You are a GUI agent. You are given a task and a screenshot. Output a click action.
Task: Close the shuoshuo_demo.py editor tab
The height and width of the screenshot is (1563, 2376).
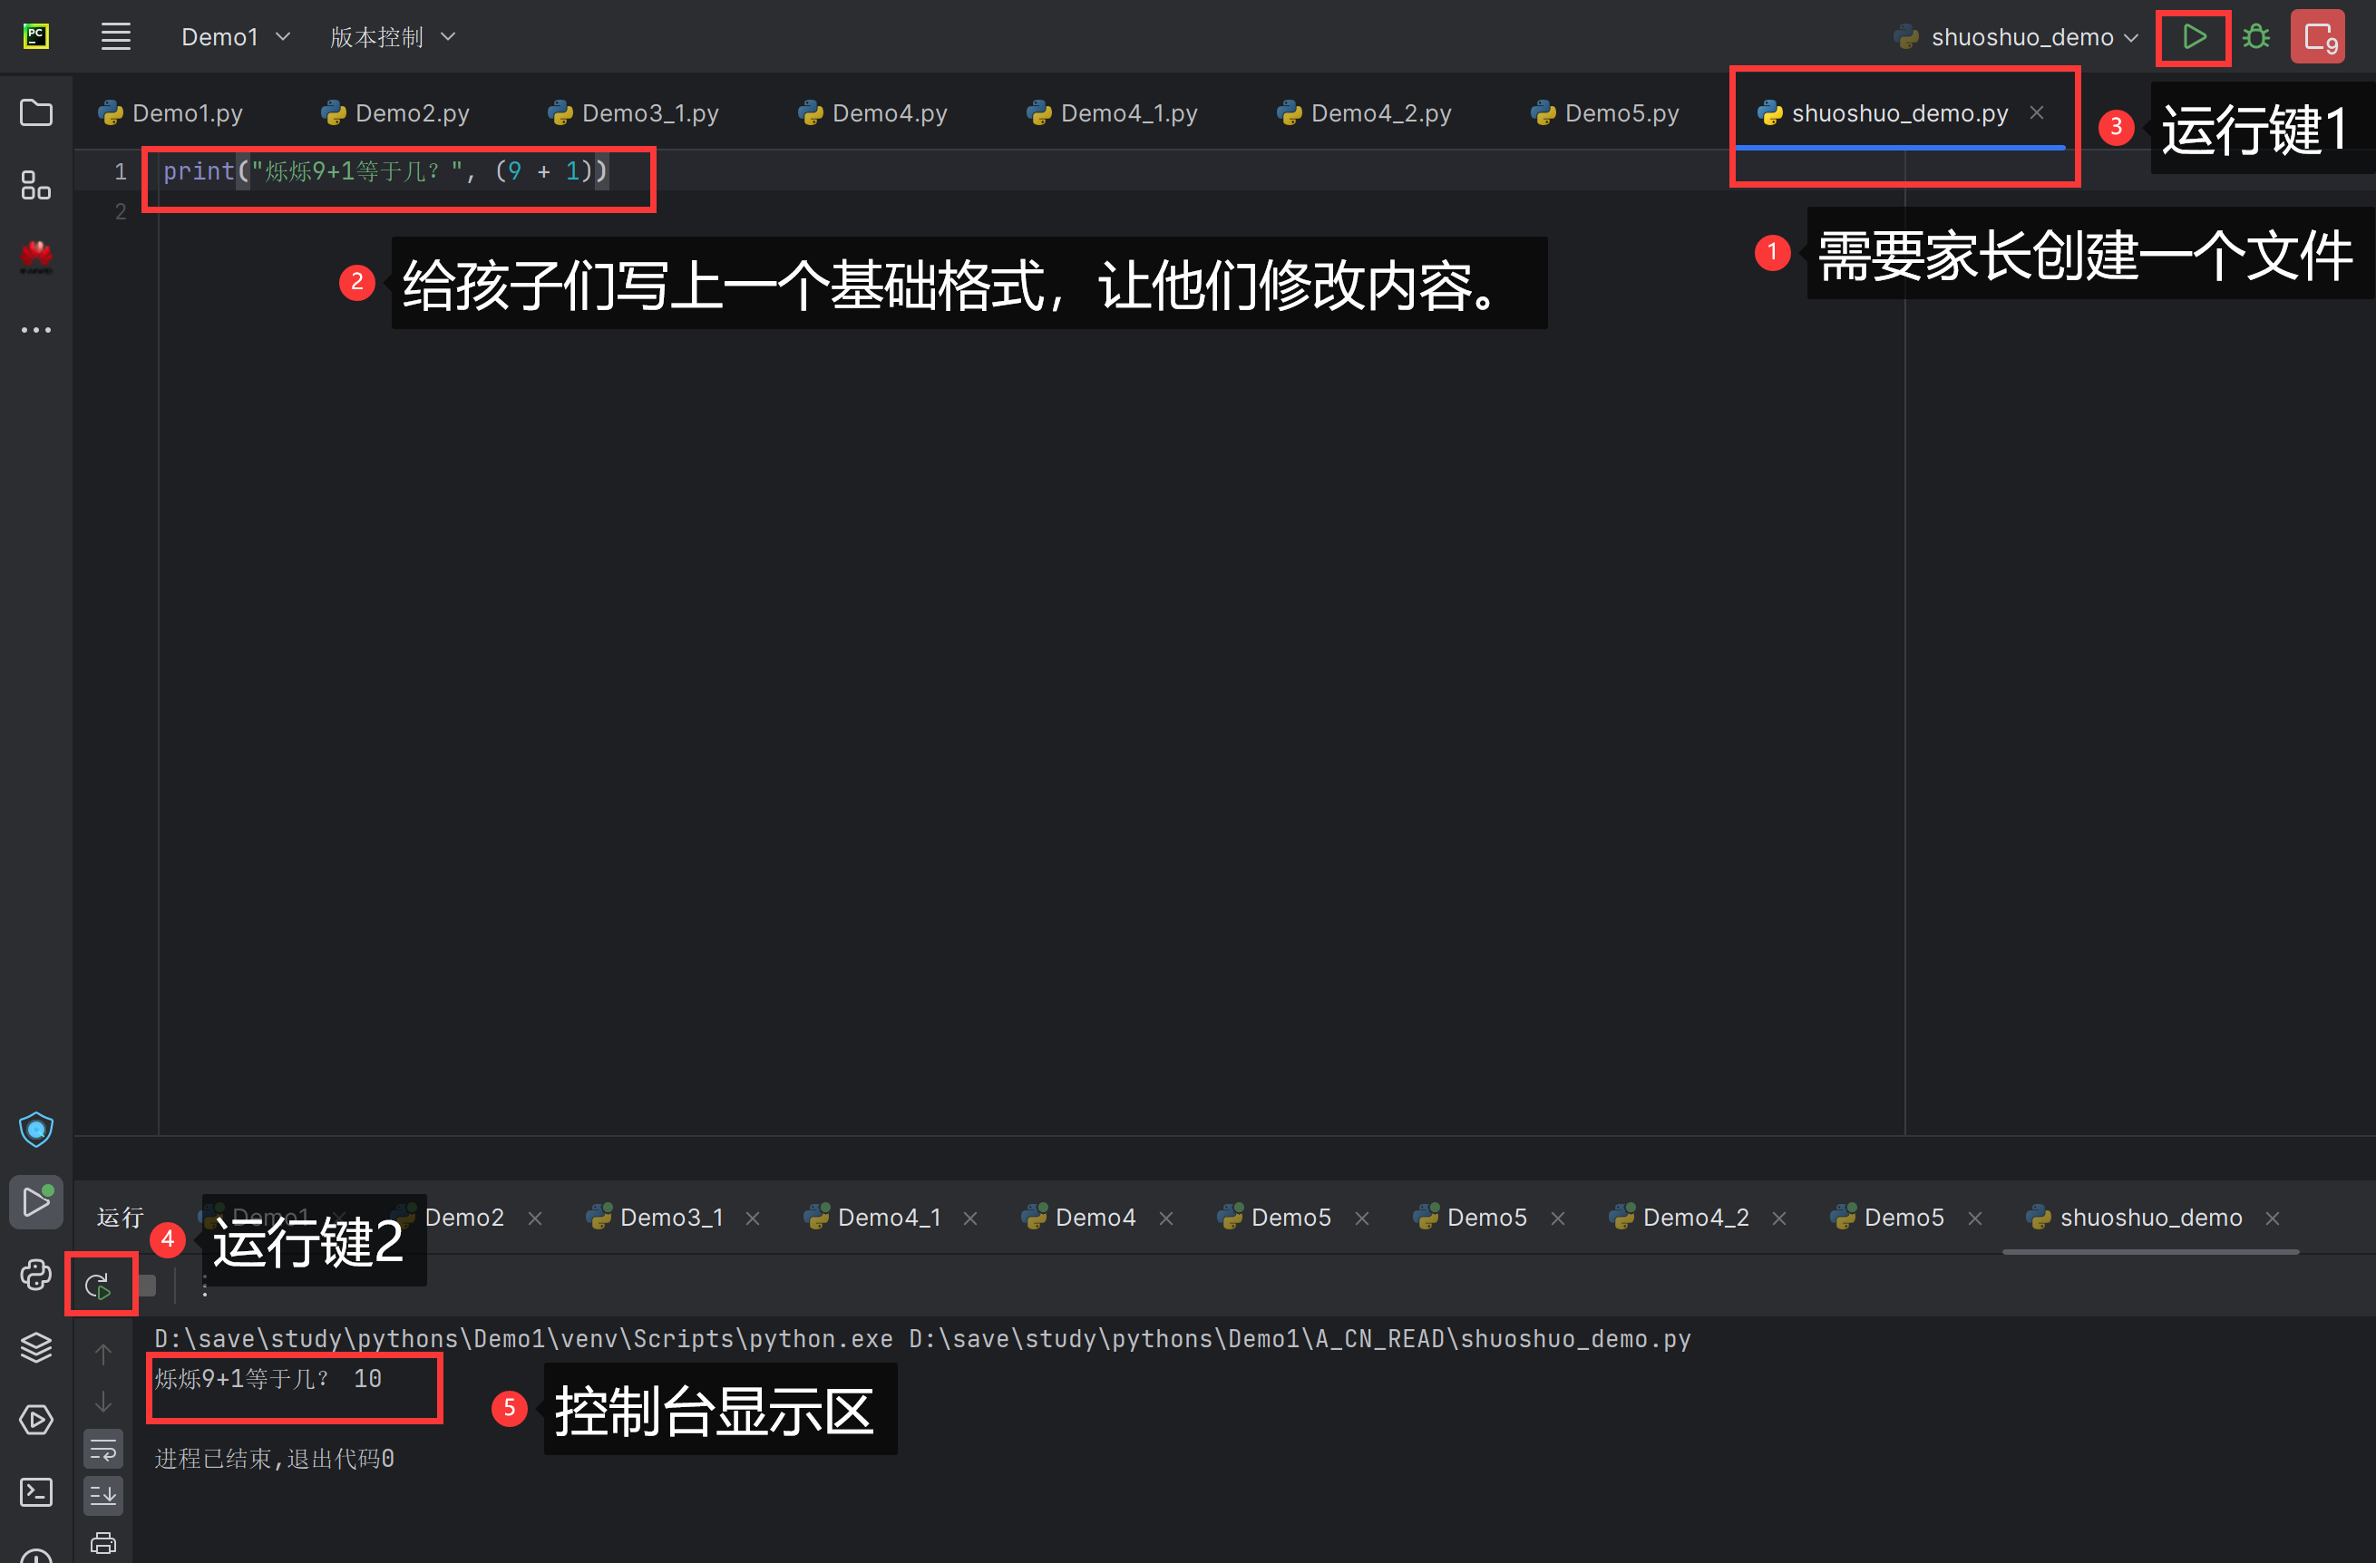(x=2037, y=112)
